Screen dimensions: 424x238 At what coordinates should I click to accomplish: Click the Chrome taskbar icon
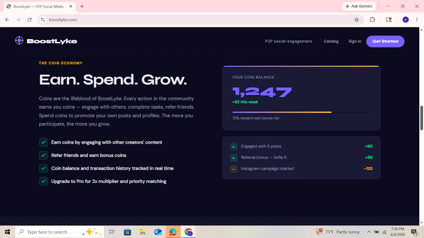click(x=189, y=232)
